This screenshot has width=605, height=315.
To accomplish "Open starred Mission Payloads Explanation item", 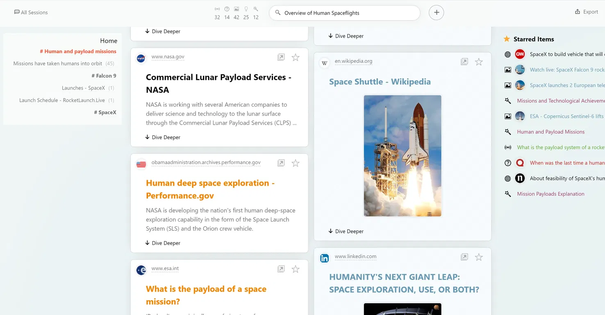I will (x=551, y=194).
